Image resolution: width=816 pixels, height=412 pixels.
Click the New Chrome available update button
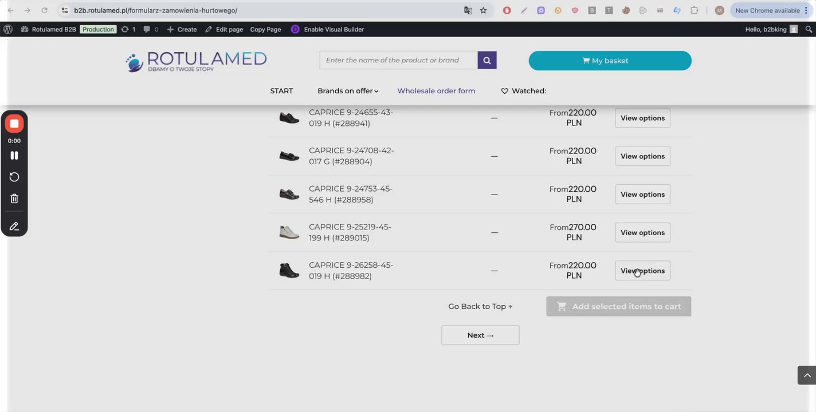click(771, 10)
